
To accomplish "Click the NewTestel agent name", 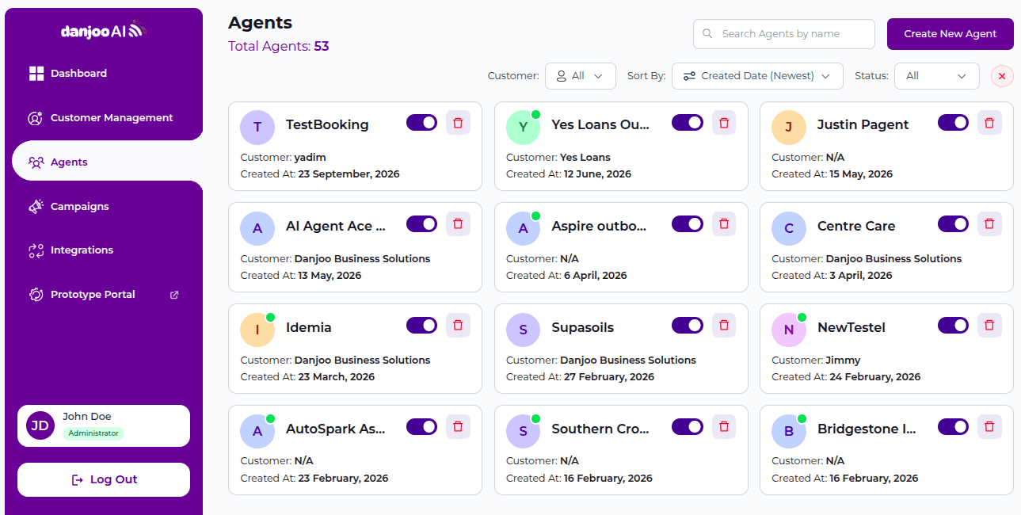I will pos(851,327).
